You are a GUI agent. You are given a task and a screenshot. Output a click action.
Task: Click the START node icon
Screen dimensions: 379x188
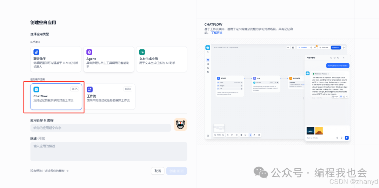[x=218, y=78]
